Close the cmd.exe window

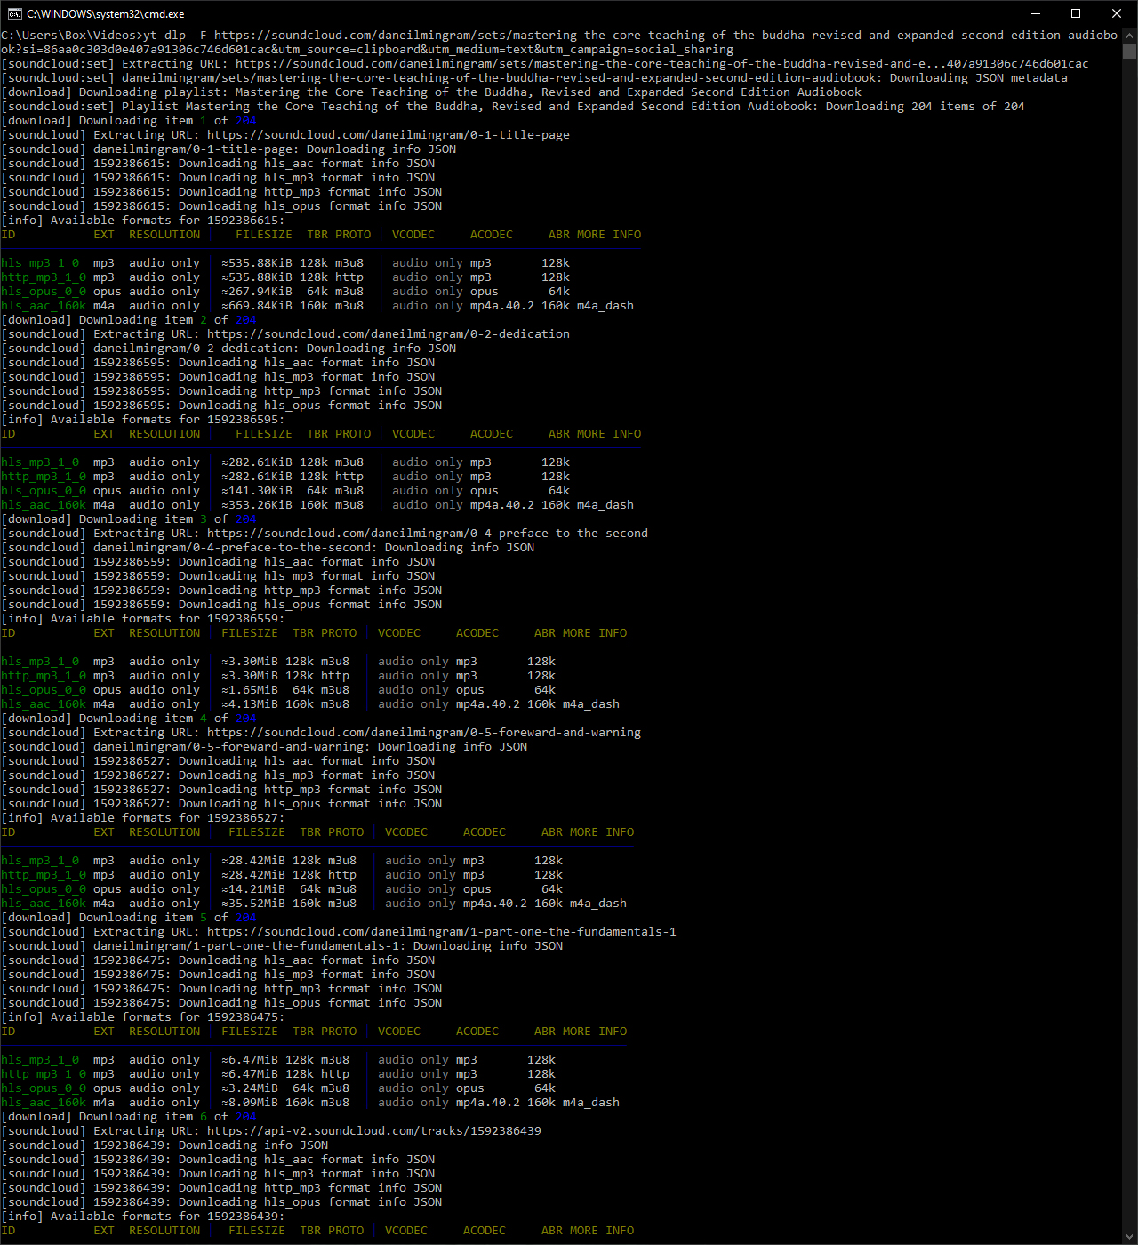click(x=1117, y=13)
